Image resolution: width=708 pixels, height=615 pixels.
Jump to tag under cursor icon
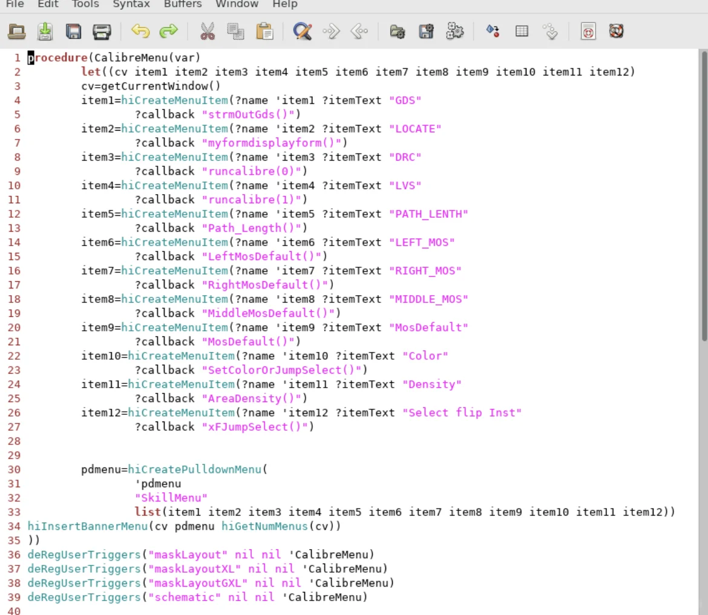point(551,31)
